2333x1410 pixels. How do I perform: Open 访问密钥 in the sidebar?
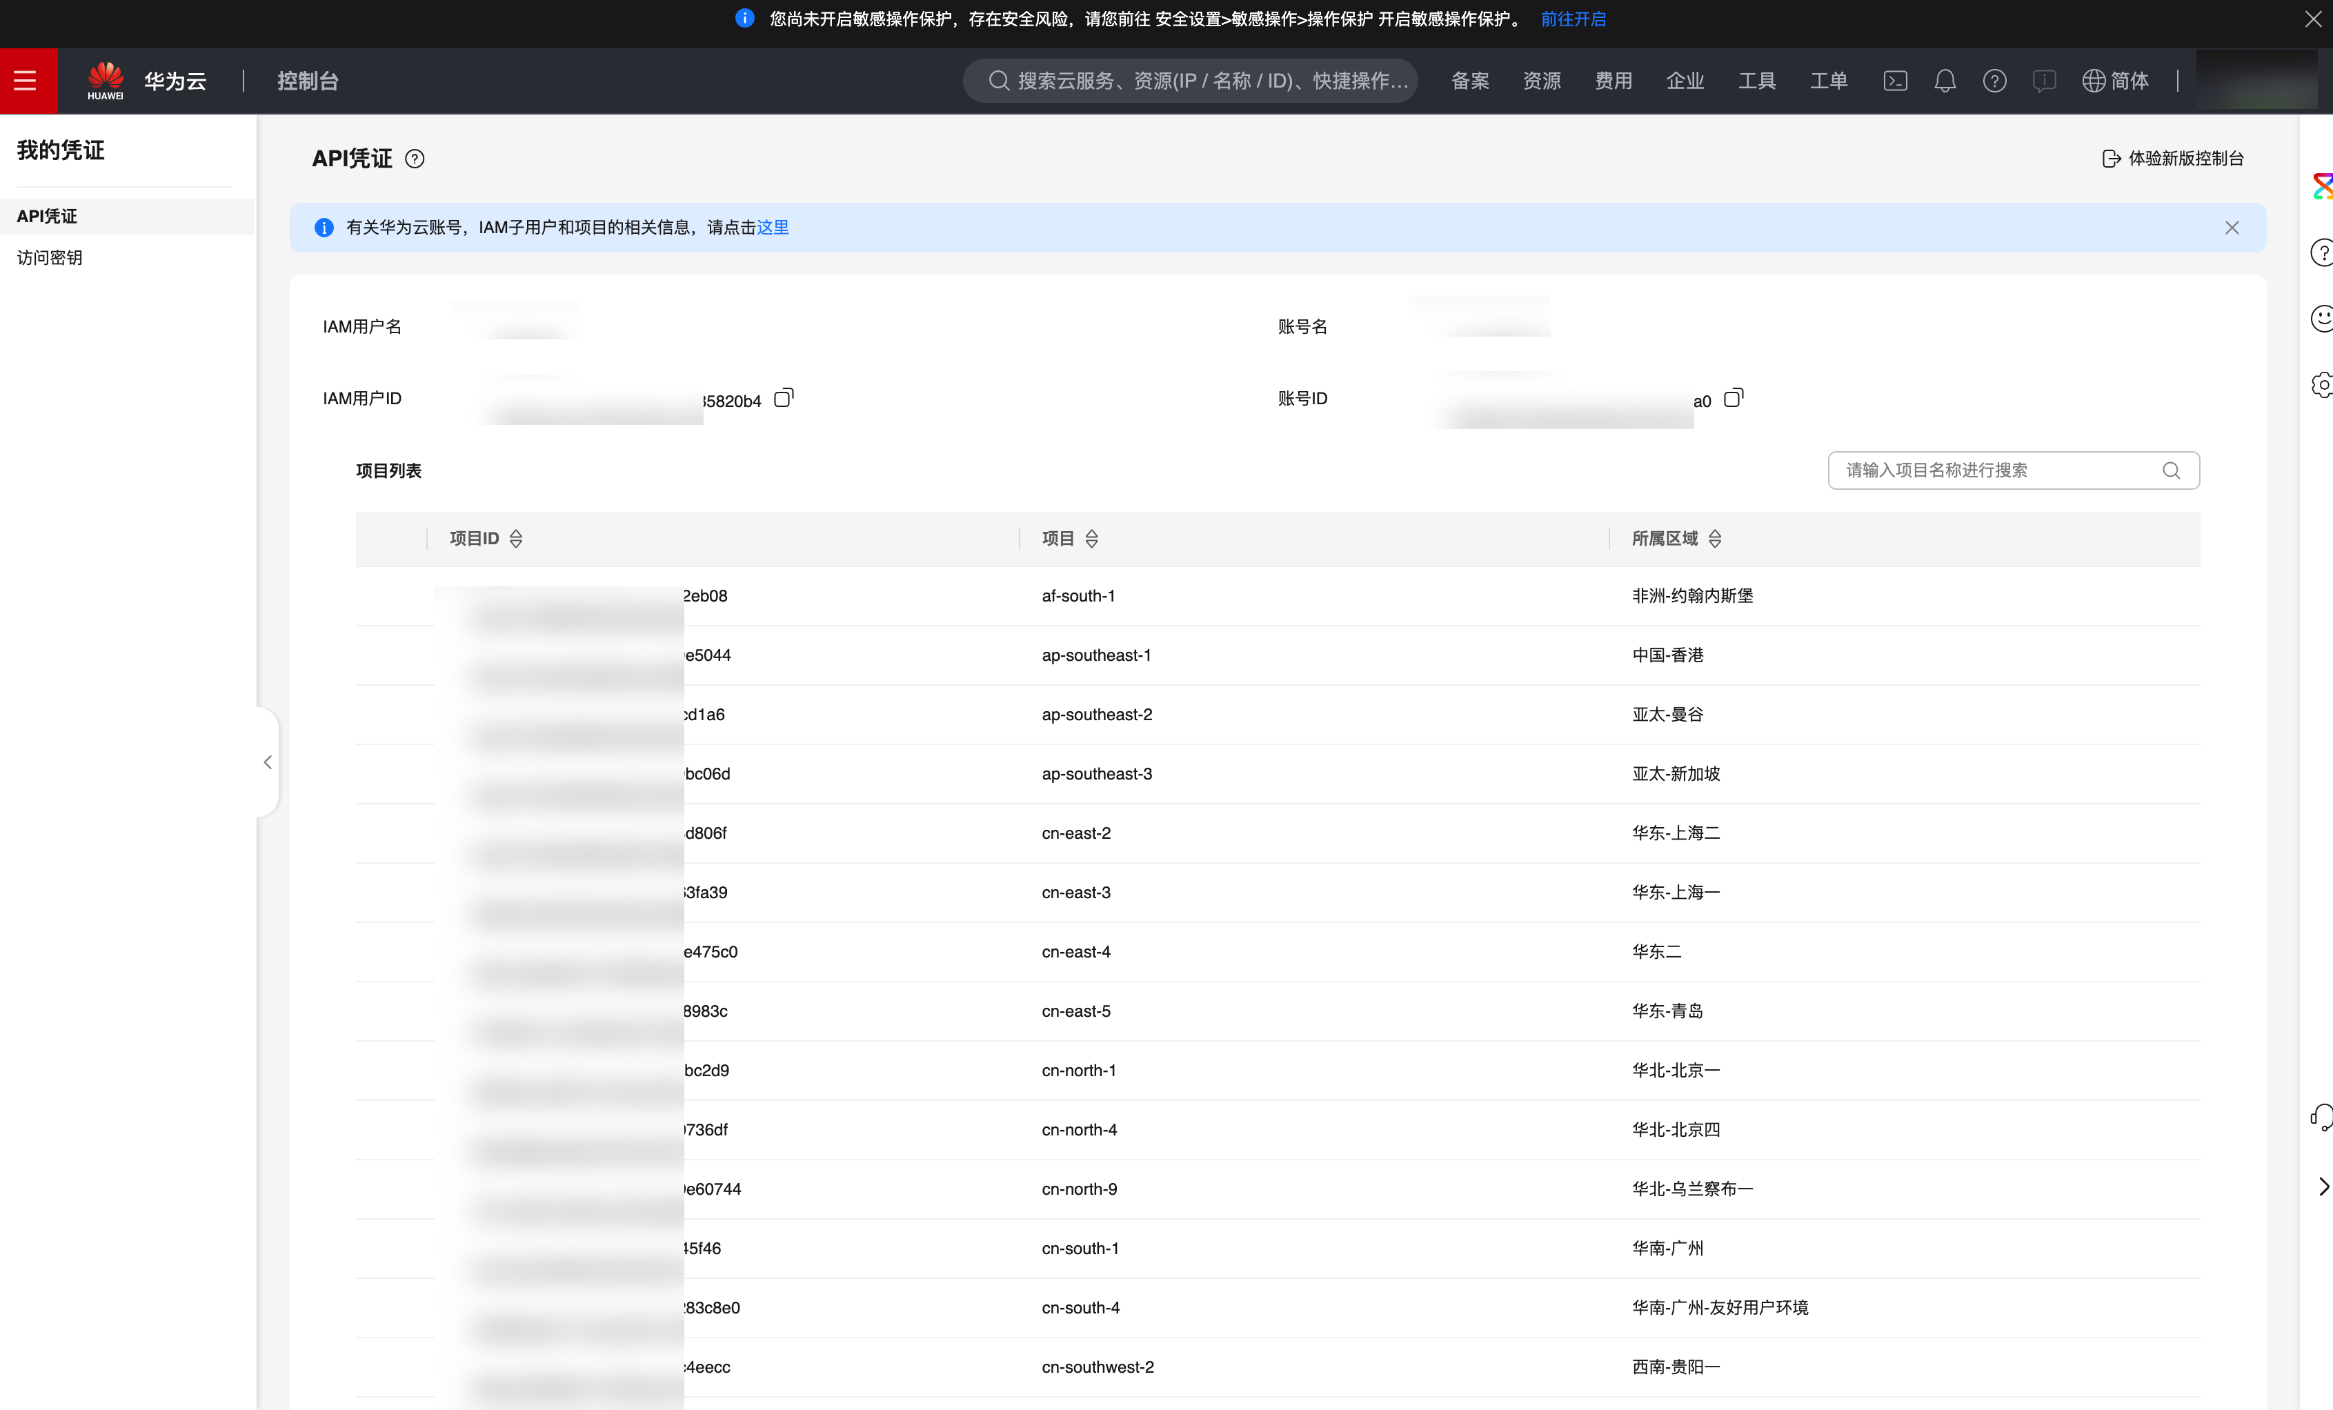50,257
